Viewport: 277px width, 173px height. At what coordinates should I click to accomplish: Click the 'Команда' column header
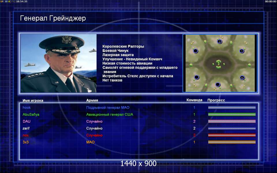click(194, 100)
